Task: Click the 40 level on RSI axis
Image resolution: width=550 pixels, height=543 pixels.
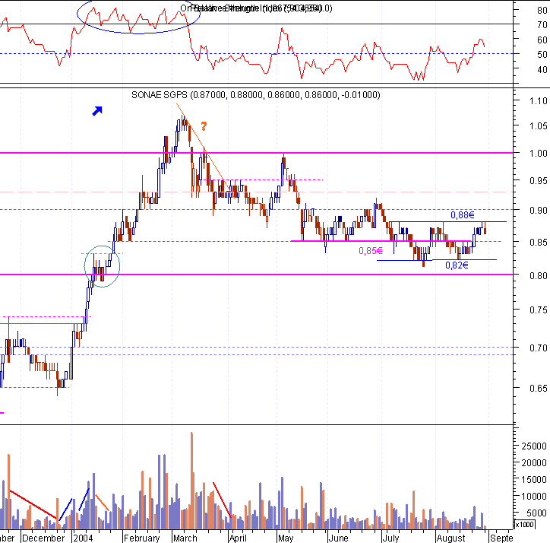Action: coord(542,69)
